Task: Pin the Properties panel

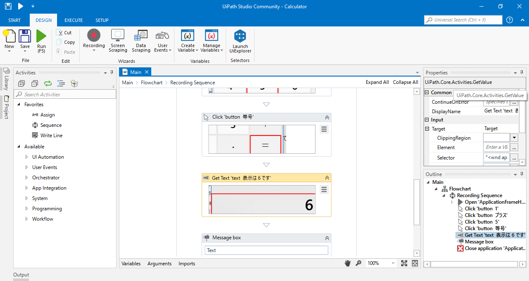Action: pos(522,72)
